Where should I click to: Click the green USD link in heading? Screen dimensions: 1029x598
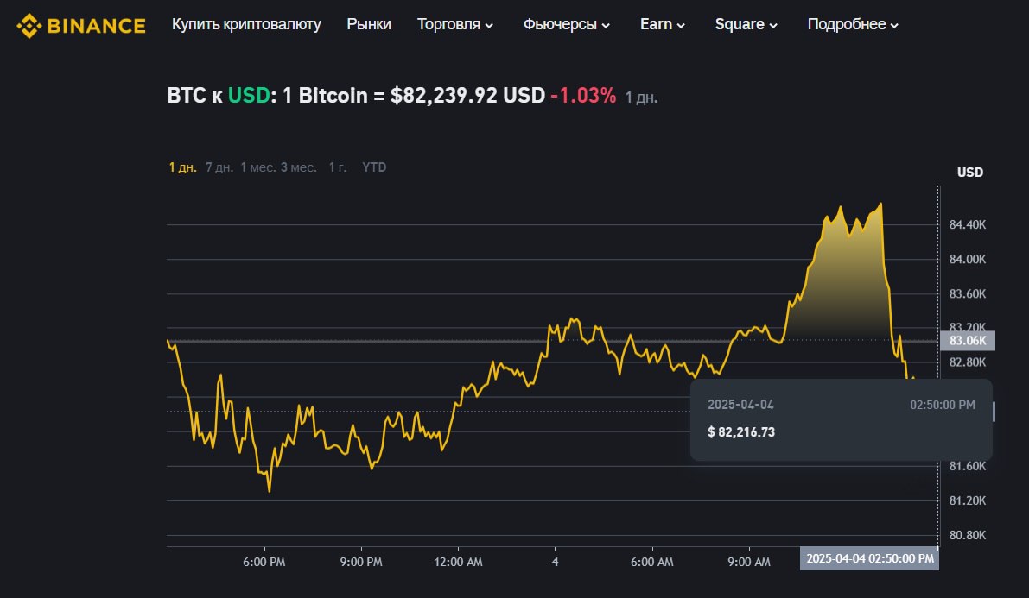tap(246, 96)
